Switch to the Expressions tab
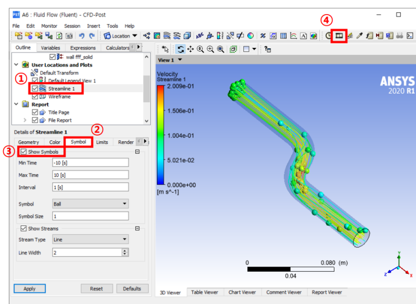Image resolution: width=416 pixels, height=304 pixels. (83, 48)
